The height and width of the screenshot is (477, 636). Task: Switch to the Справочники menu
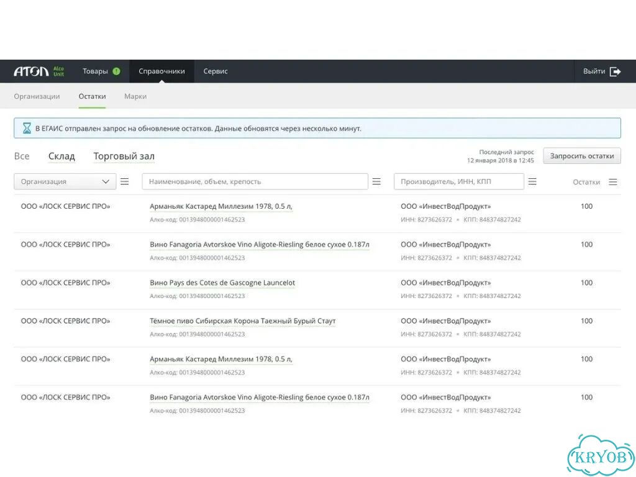[161, 71]
